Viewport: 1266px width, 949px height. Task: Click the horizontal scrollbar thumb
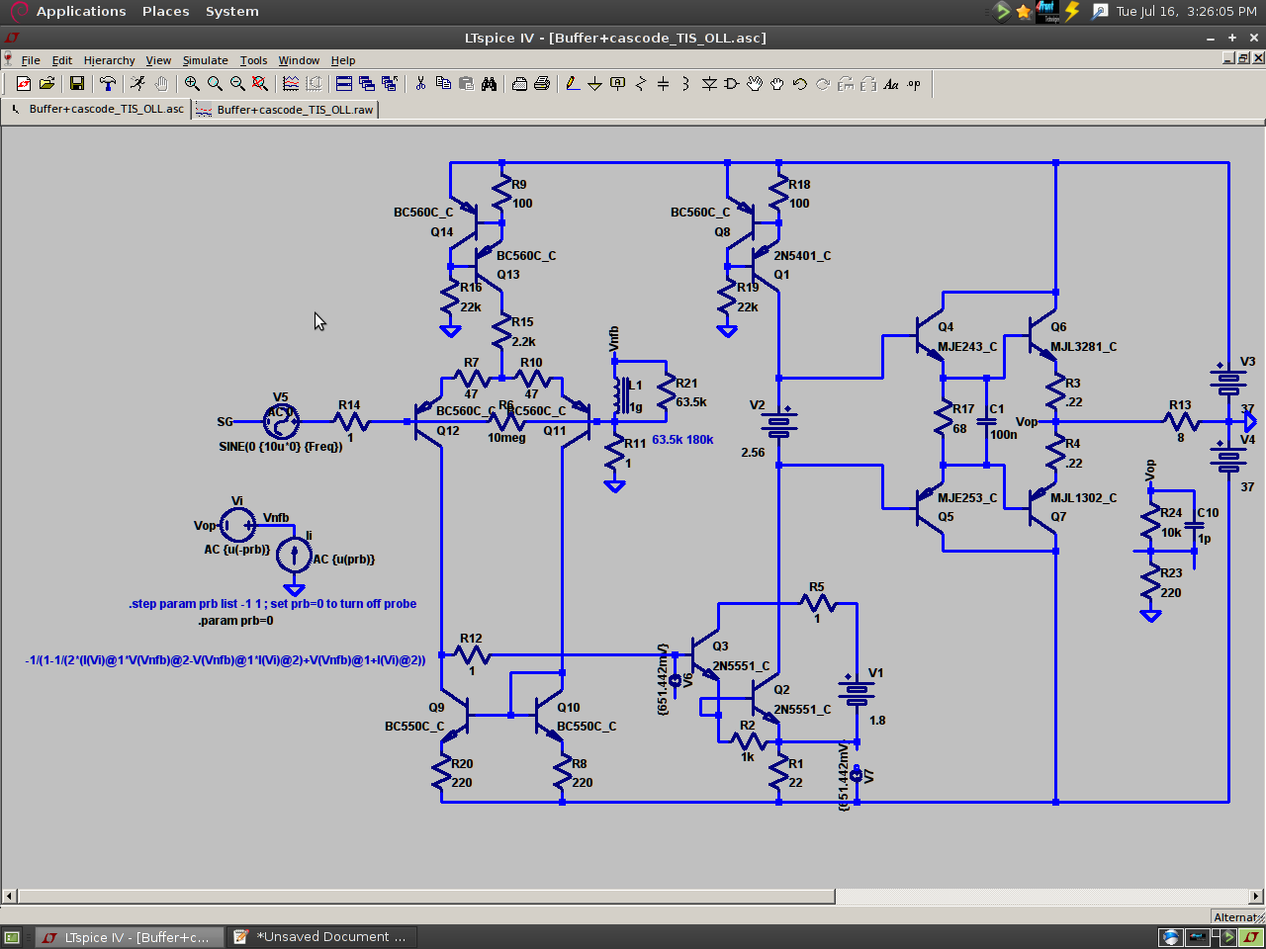tap(426, 897)
